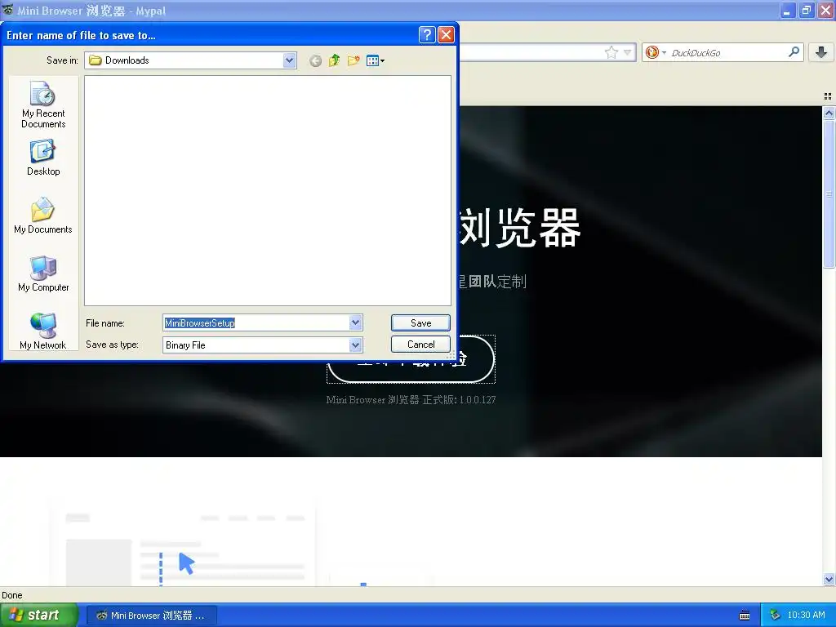Click the tab groups grid icon
Screen dimensions: 836x627
[x=828, y=96]
